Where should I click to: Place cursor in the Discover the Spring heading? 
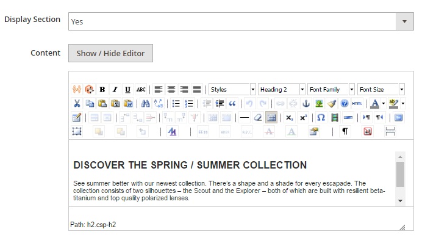tap(190, 165)
